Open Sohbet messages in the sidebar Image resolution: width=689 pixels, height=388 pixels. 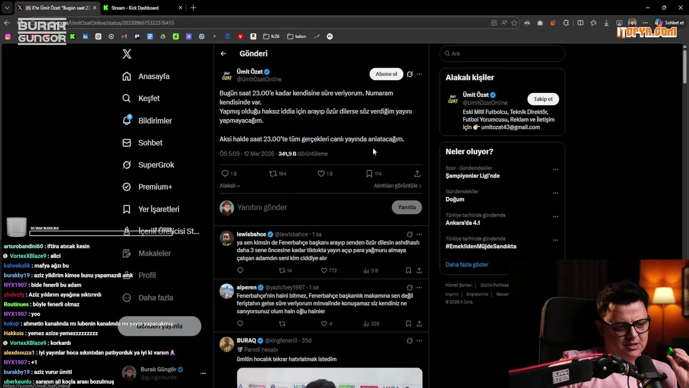[x=142, y=143]
